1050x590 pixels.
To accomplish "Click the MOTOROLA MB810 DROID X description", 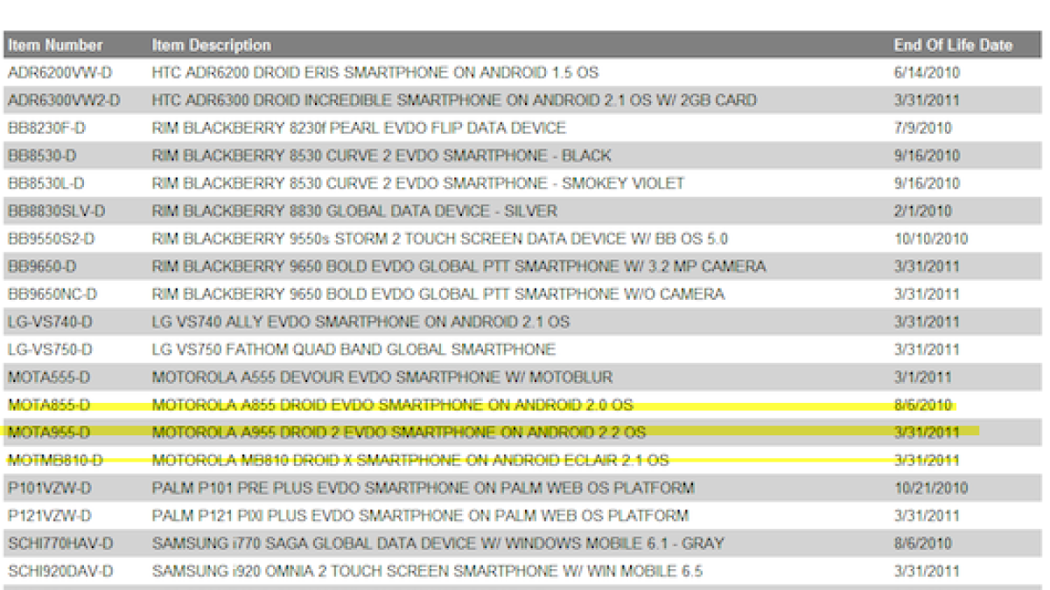I will point(410,461).
